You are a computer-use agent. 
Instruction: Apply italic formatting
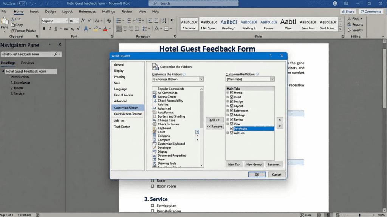point(50,28)
